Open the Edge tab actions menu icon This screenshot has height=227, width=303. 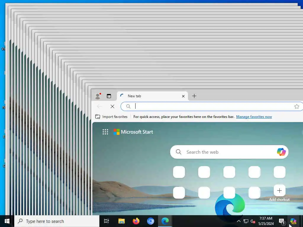click(x=109, y=96)
